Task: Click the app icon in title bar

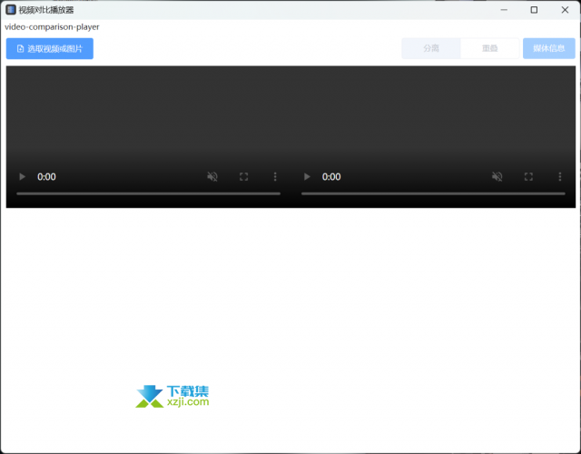Action: click(x=11, y=10)
